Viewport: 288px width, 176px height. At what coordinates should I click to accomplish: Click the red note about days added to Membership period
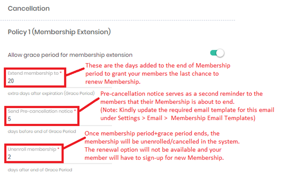(158, 73)
